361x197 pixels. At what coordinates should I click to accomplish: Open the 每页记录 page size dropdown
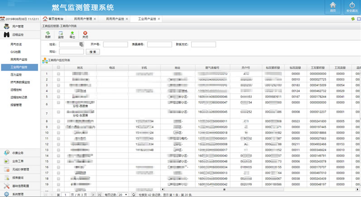(123, 195)
